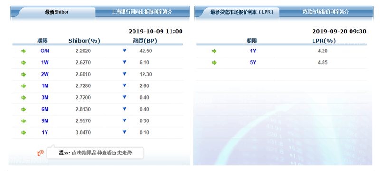This screenshot has width=380, height=171.
Task: Click the blue down triangle for 1M change
Action: pos(124,85)
